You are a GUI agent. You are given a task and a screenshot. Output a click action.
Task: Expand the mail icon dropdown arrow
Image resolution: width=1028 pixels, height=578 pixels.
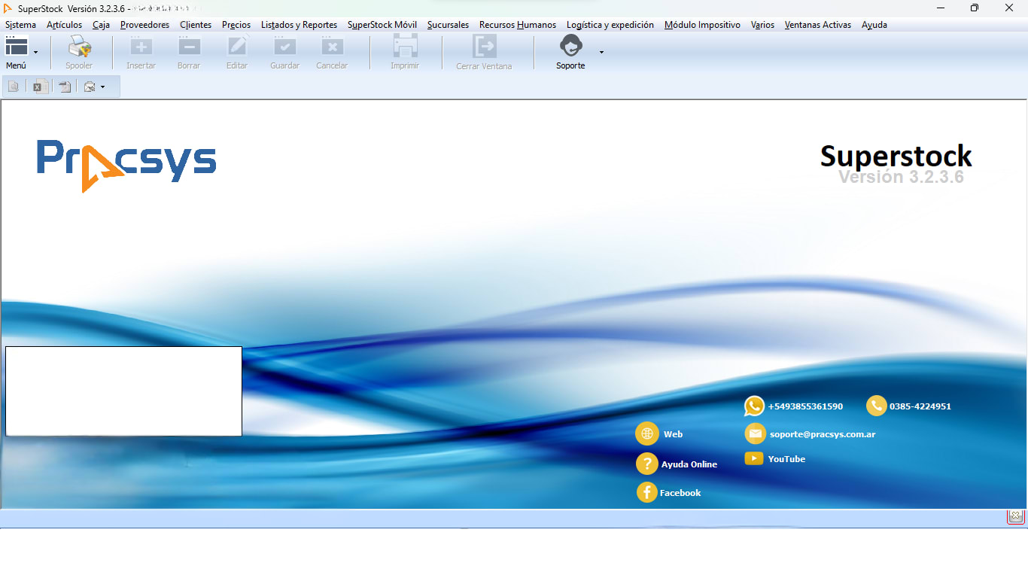102,87
